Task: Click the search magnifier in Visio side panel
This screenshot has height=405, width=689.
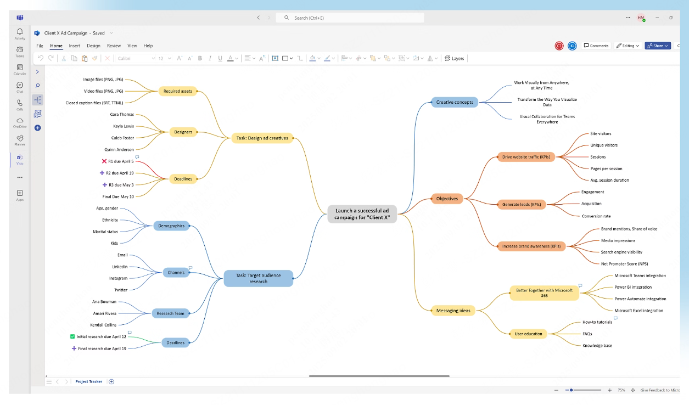Action: pyautogui.click(x=37, y=86)
